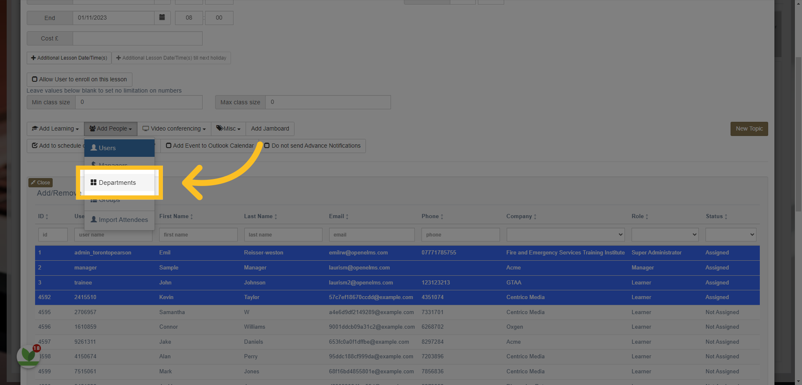
Task: Click Additional Lesson Date/Time(s) till next holiday
Action: tap(171, 58)
